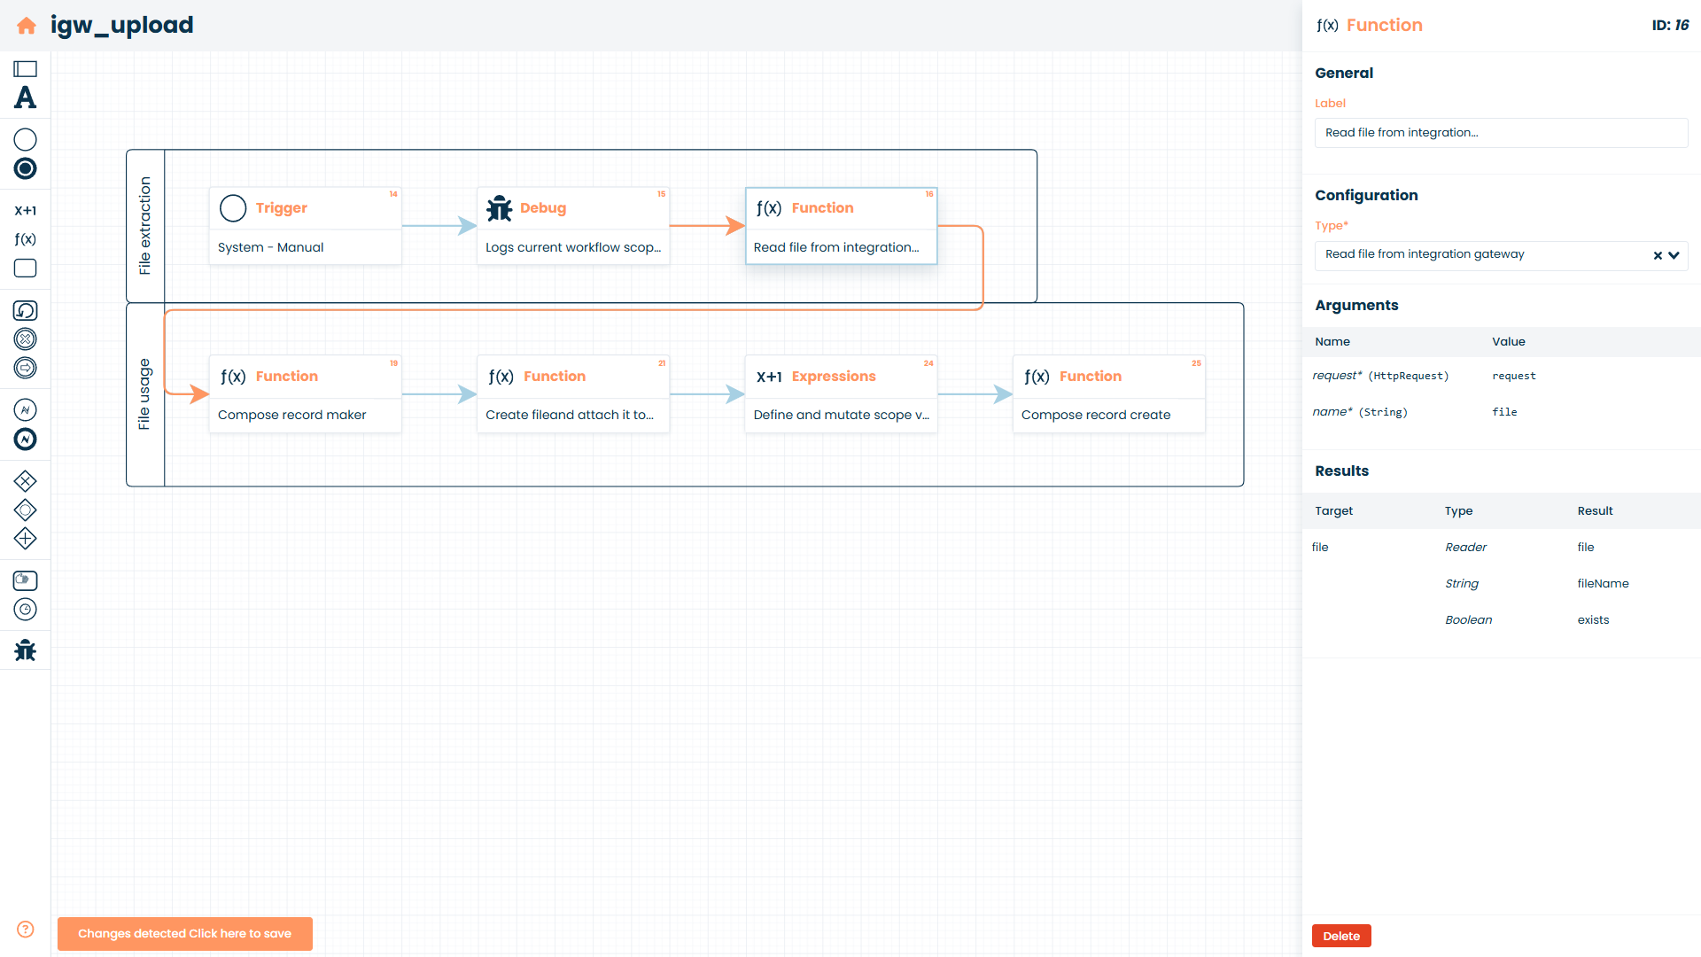Pick the parallel gateway diamond with plus

[x=25, y=538]
